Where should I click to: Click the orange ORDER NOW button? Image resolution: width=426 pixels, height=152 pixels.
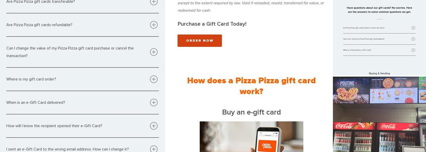click(200, 41)
